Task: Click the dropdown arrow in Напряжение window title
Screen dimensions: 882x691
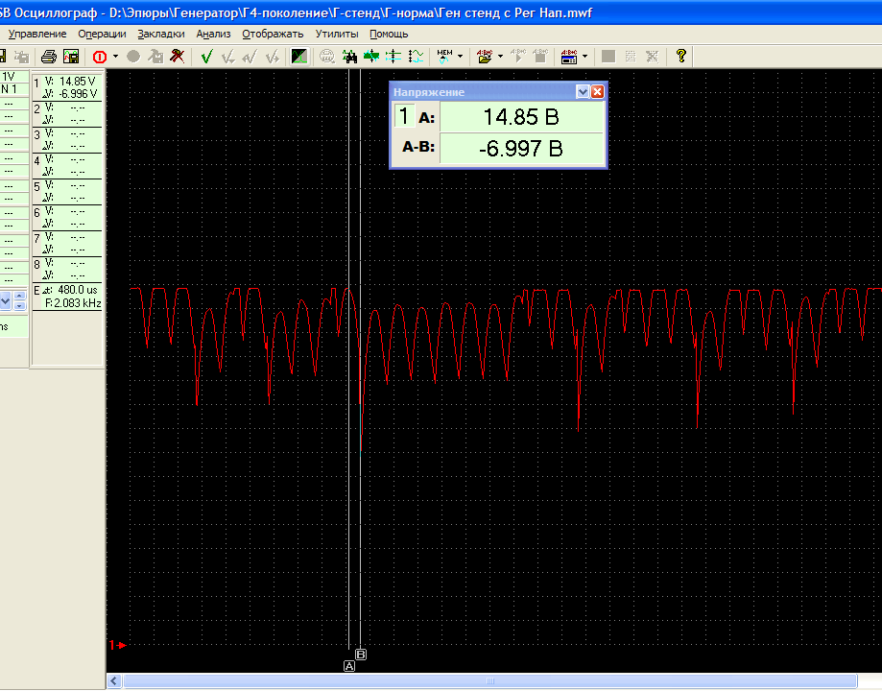Action: coord(583,92)
